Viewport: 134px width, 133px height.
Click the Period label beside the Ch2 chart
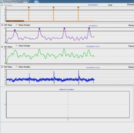pyautogui.click(x=131, y=46)
